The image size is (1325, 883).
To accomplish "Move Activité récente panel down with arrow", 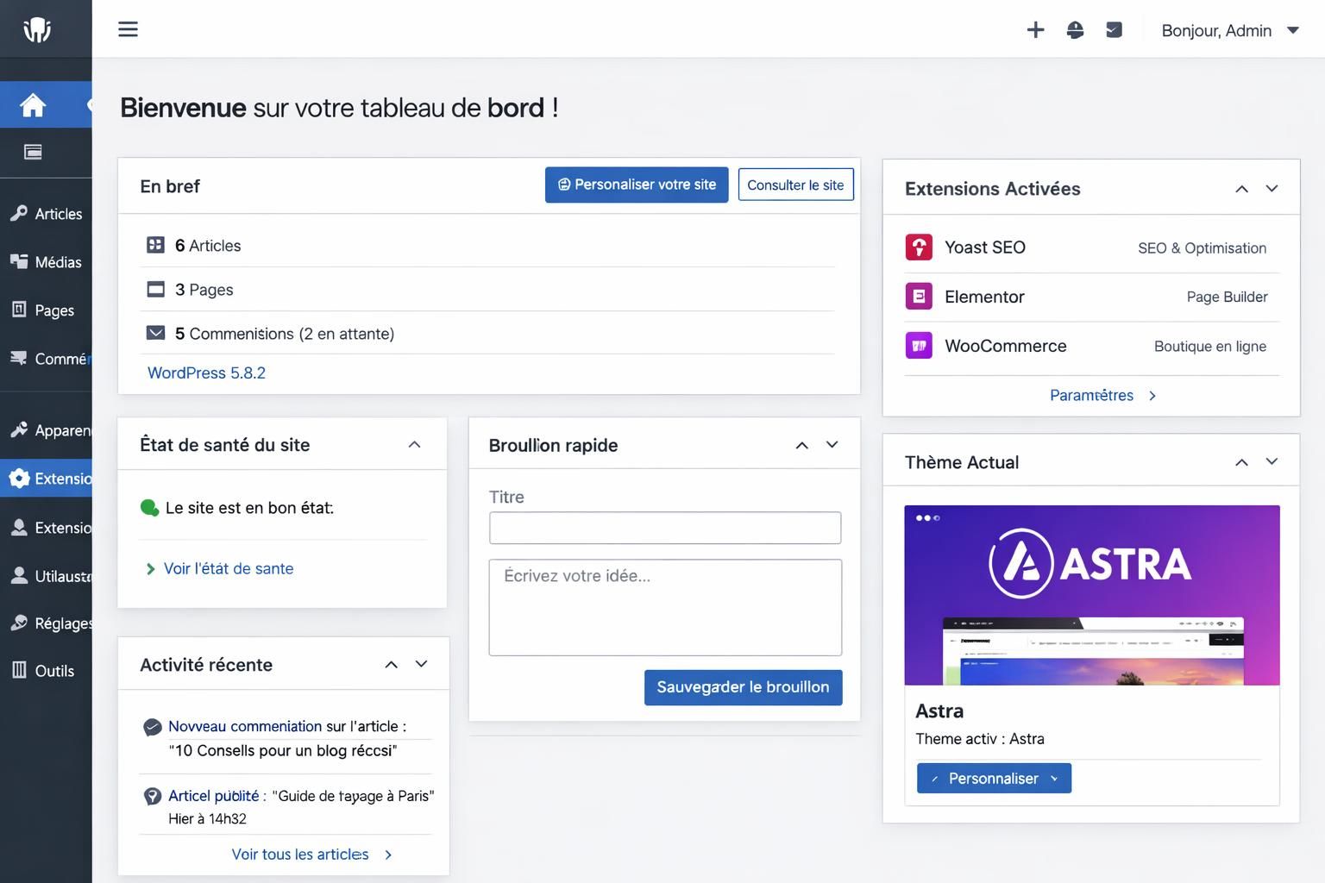I will pyautogui.click(x=422, y=664).
